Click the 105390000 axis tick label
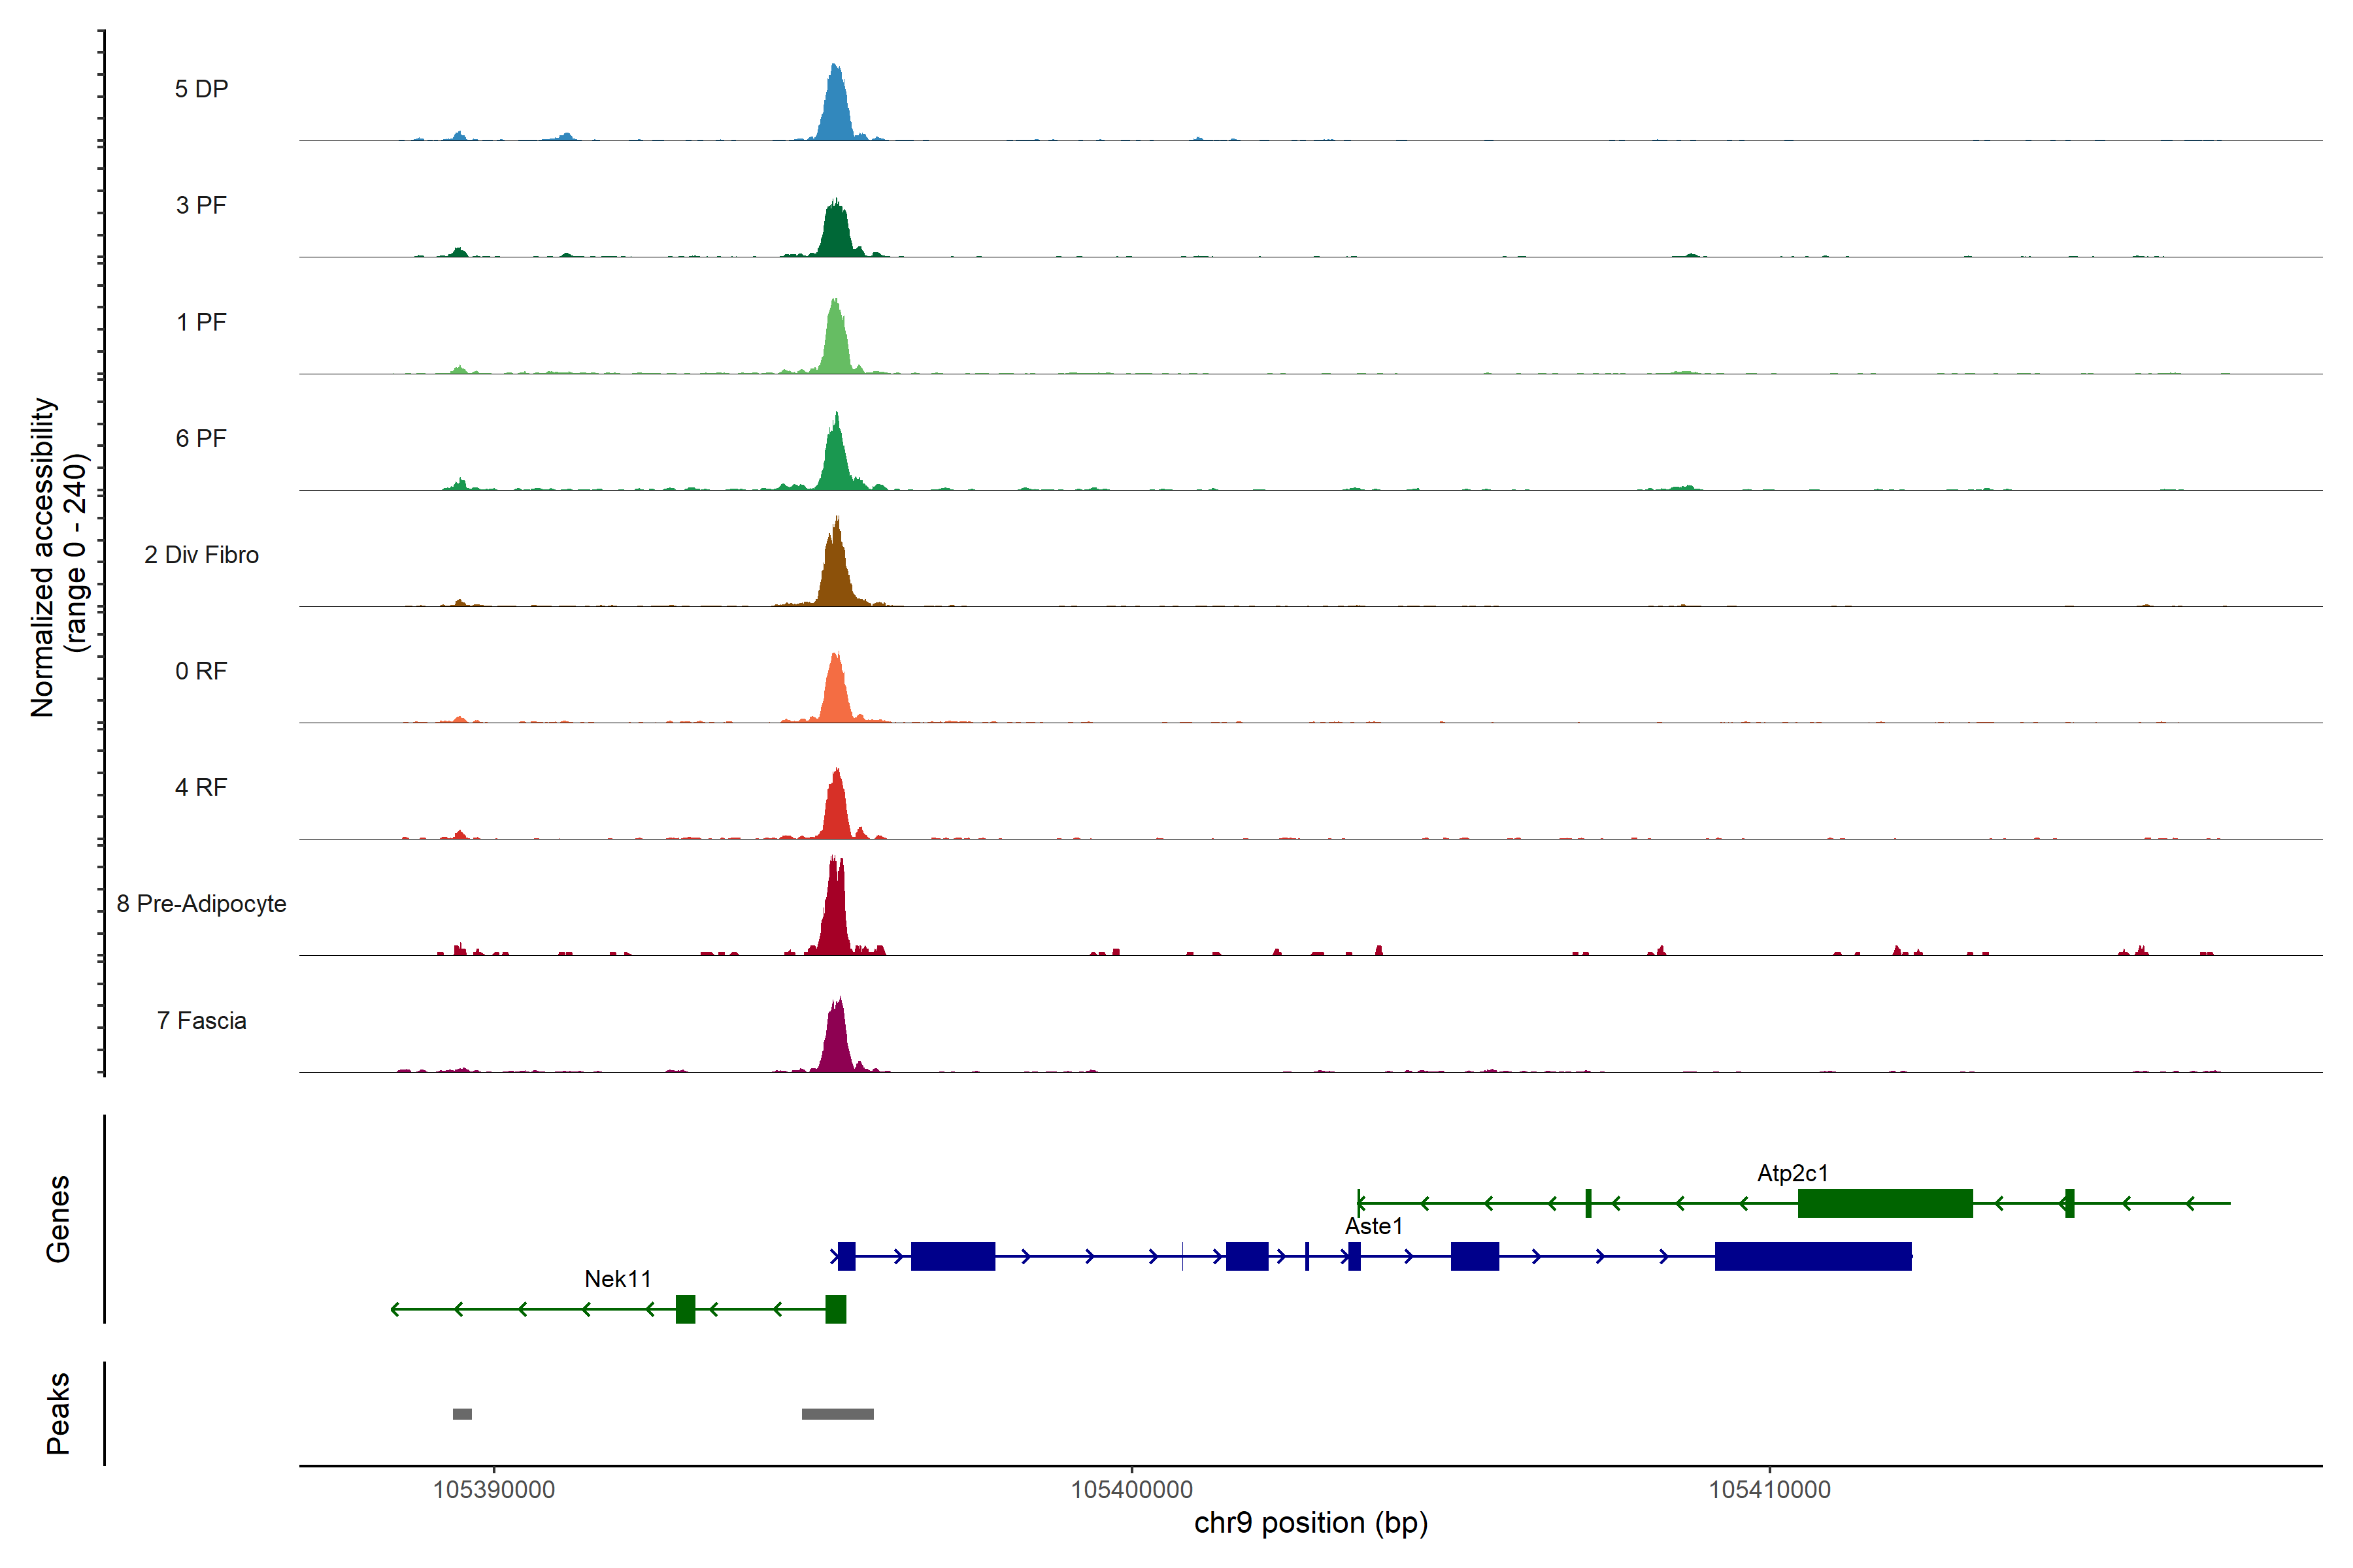Screen dimensions: 2353x1568 [x=493, y=1490]
